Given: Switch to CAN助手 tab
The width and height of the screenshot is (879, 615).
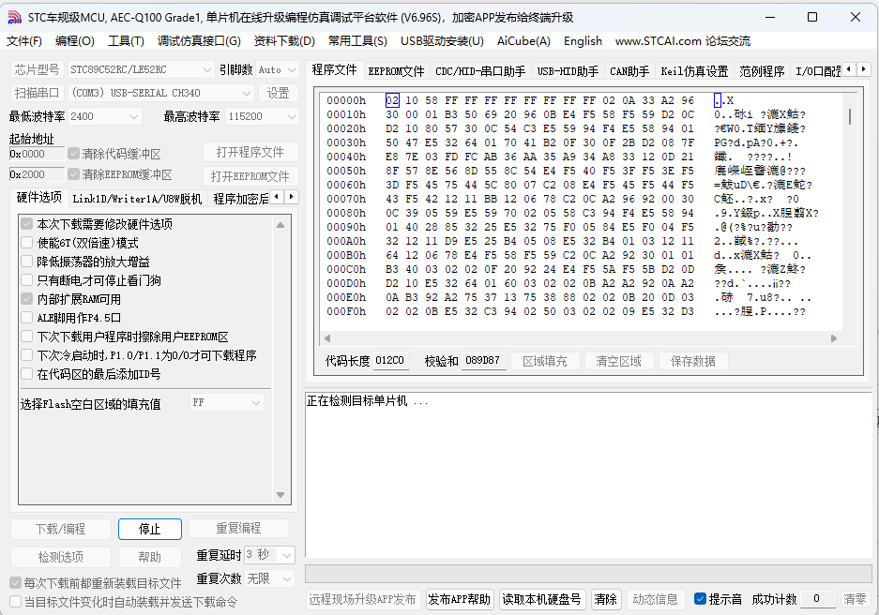Looking at the screenshot, I should coord(629,71).
